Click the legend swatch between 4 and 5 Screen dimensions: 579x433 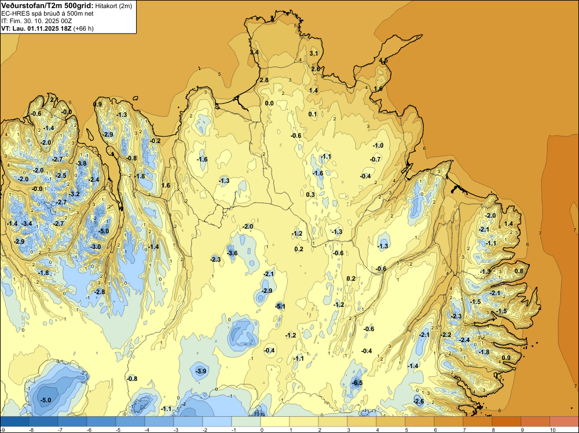(391, 421)
